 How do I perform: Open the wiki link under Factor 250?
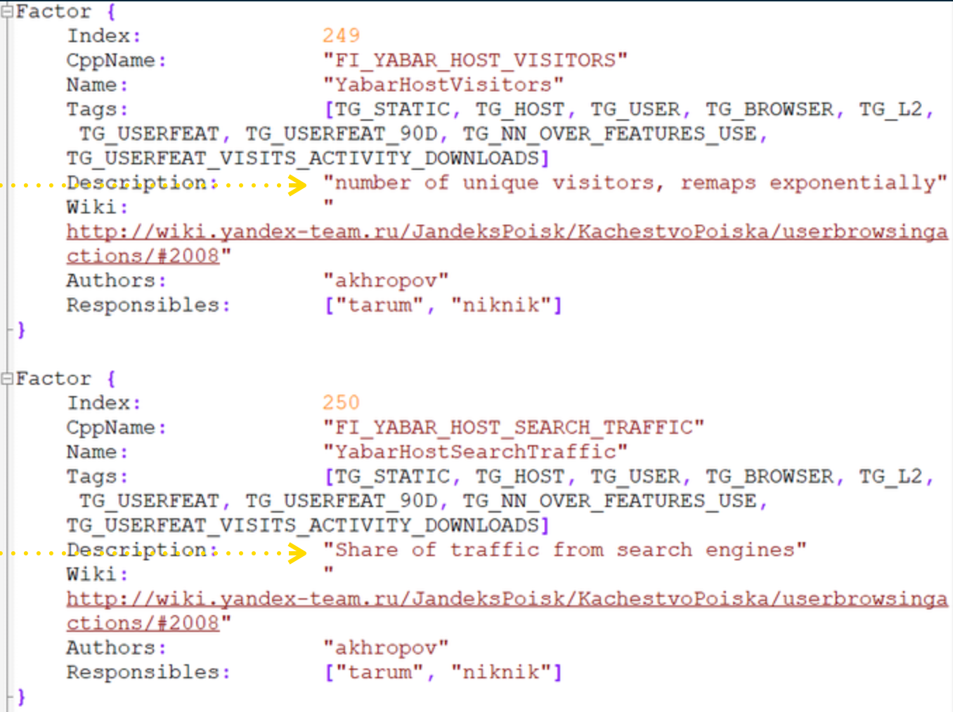click(507, 611)
